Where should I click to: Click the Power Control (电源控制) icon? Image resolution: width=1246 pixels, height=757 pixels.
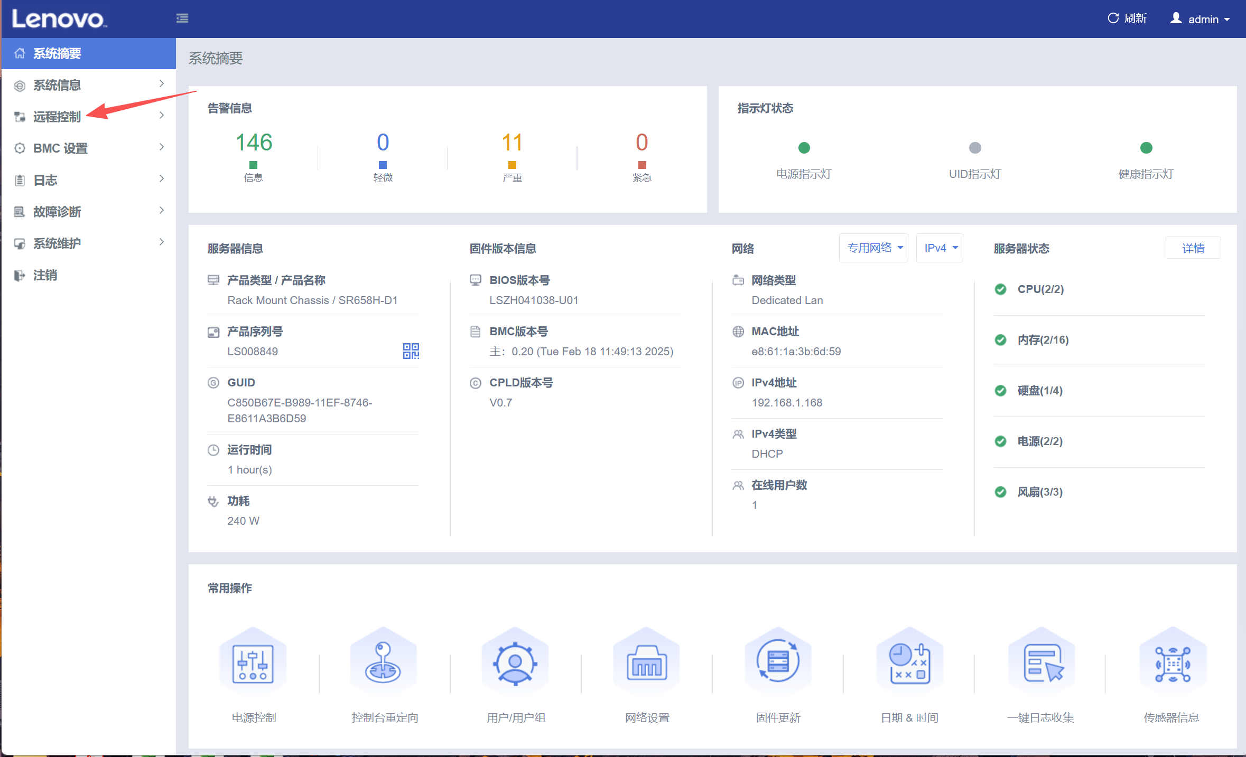253,663
